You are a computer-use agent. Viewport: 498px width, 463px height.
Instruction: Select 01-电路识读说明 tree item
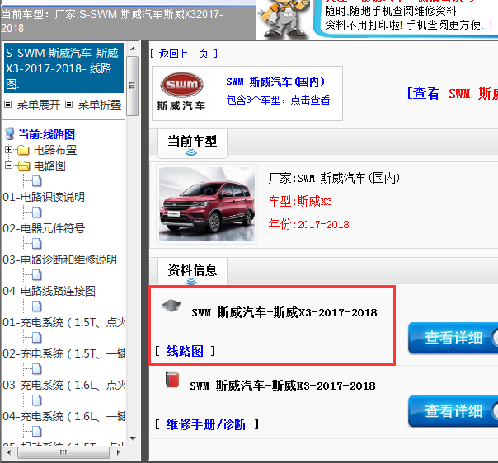[x=44, y=197]
